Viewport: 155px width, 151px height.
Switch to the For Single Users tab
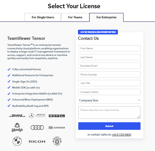43,17
